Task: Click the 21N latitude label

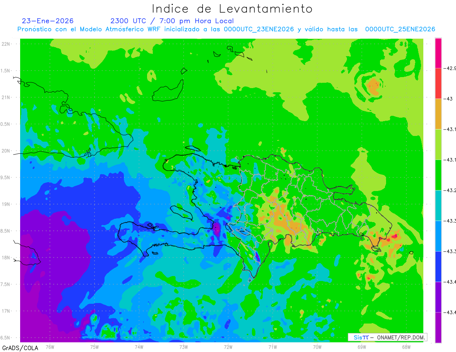Action: (6, 97)
